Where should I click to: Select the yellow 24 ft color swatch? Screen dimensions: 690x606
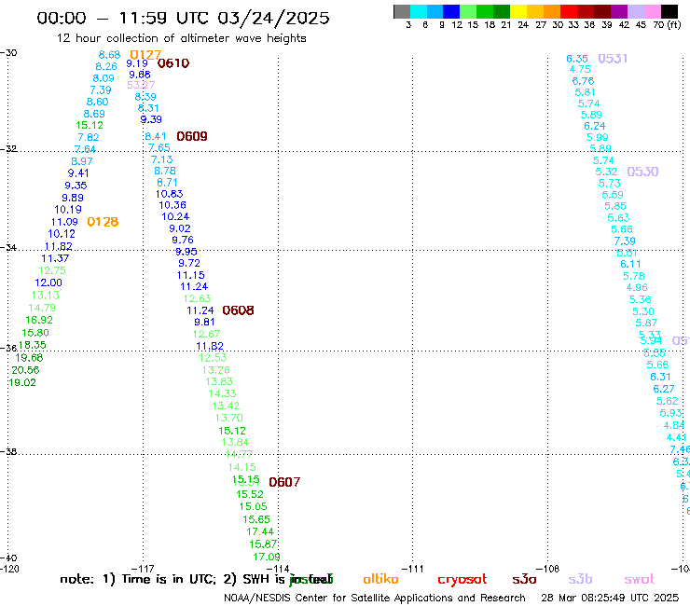tap(518, 11)
